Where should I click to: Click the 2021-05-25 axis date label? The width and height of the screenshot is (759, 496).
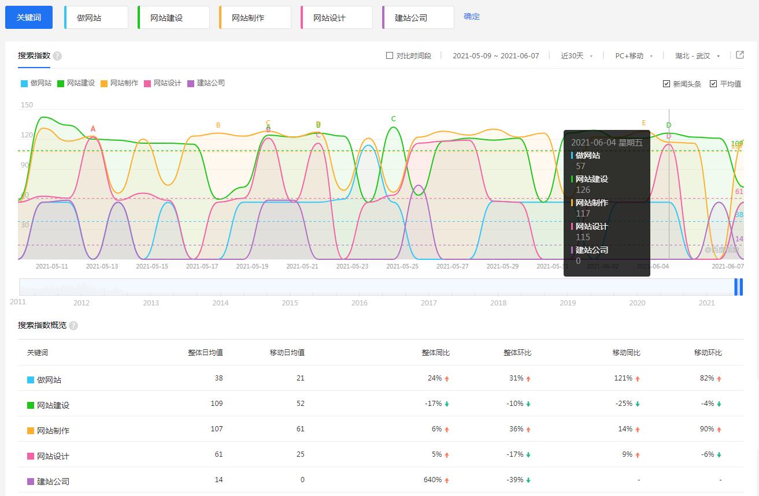402,266
